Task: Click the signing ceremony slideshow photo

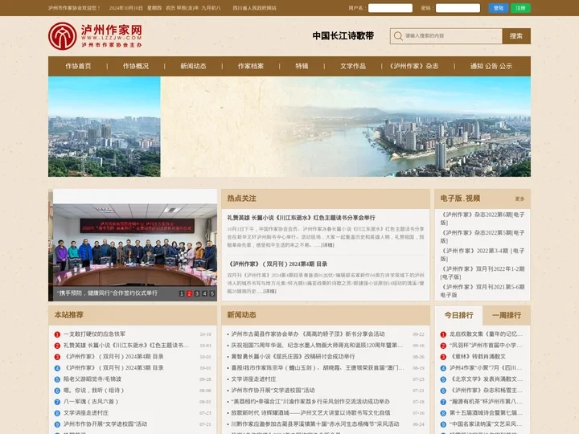Action: pyautogui.click(x=135, y=244)
